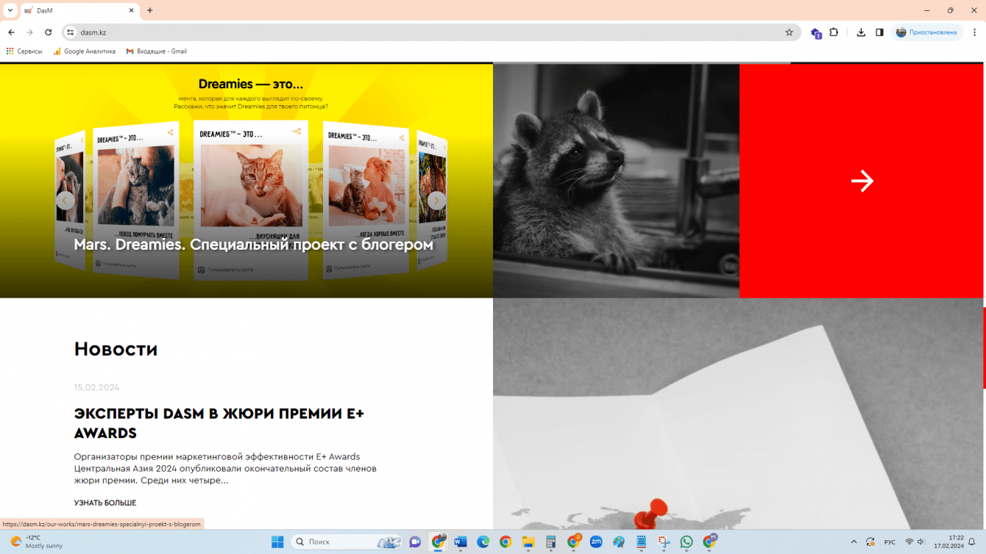Image resolution: width=986 pixels, height=554 pixels.
Task: Open the video chat app in taskbar
Action: pos(415,542)
